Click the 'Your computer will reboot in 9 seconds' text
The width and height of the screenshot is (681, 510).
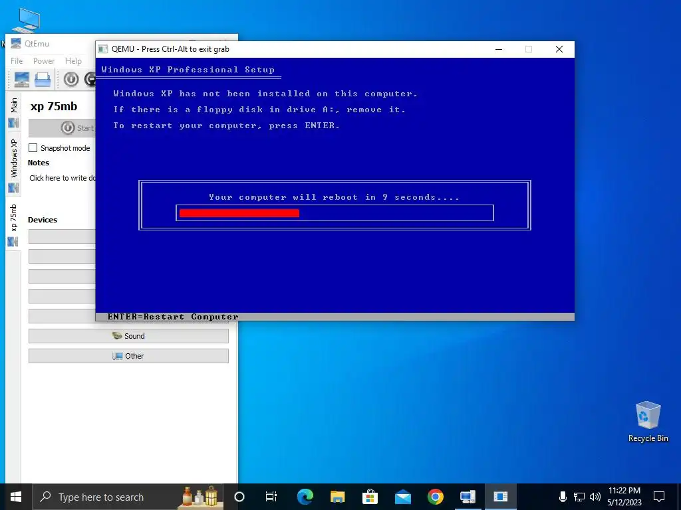pos(334,197)
